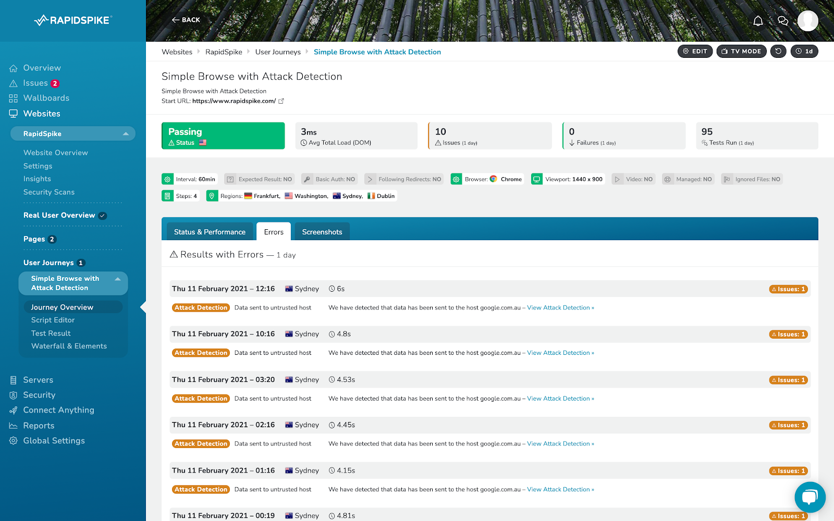The height and width of the screenshot is (521, 834).
Task: Click the Ignored Files flag icon
Action: [727, 179]
